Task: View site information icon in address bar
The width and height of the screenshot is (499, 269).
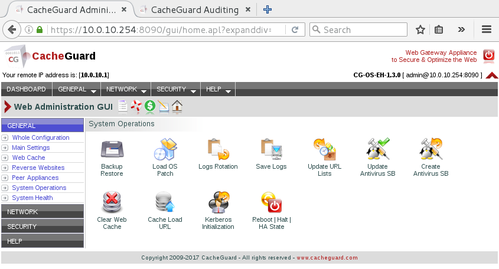Action: tap(29, 29)
